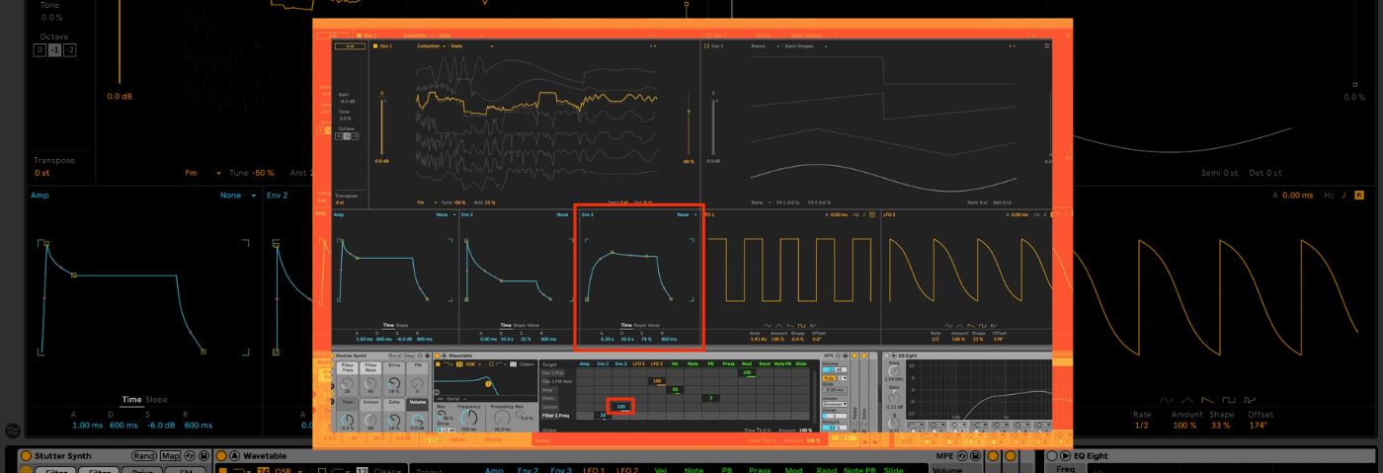The height and width of the screenshot is (473, 1383).
Task: Click background LFO Offset value 174°
Action: pos(1259,425)
